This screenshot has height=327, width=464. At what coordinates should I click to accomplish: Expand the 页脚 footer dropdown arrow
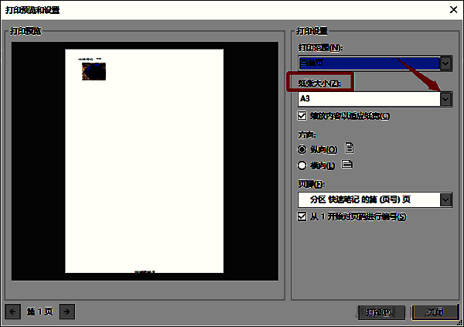pos(445,200)
